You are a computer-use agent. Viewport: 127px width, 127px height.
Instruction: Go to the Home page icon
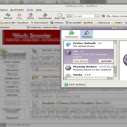[30, 16]
